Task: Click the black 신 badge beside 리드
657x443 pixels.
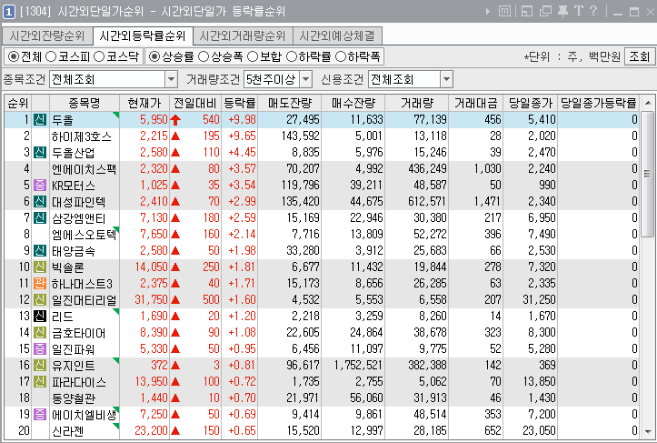Action: click(x=40, y=316)
